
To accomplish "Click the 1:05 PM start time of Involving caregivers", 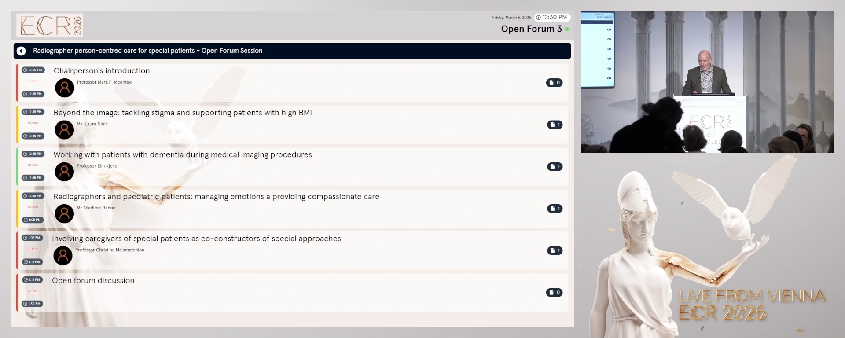I will 32,238.
